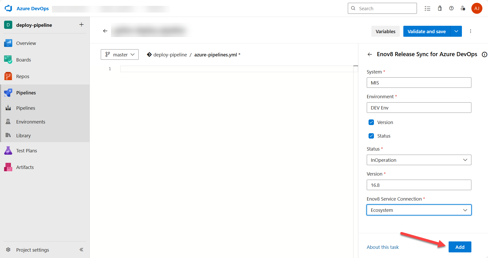This screenshot has width=488, height=258.
Task: Open Environments in the sidebar
Action: coord(31,122)
